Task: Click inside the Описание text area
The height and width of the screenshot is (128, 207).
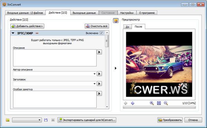Action: 55,58
